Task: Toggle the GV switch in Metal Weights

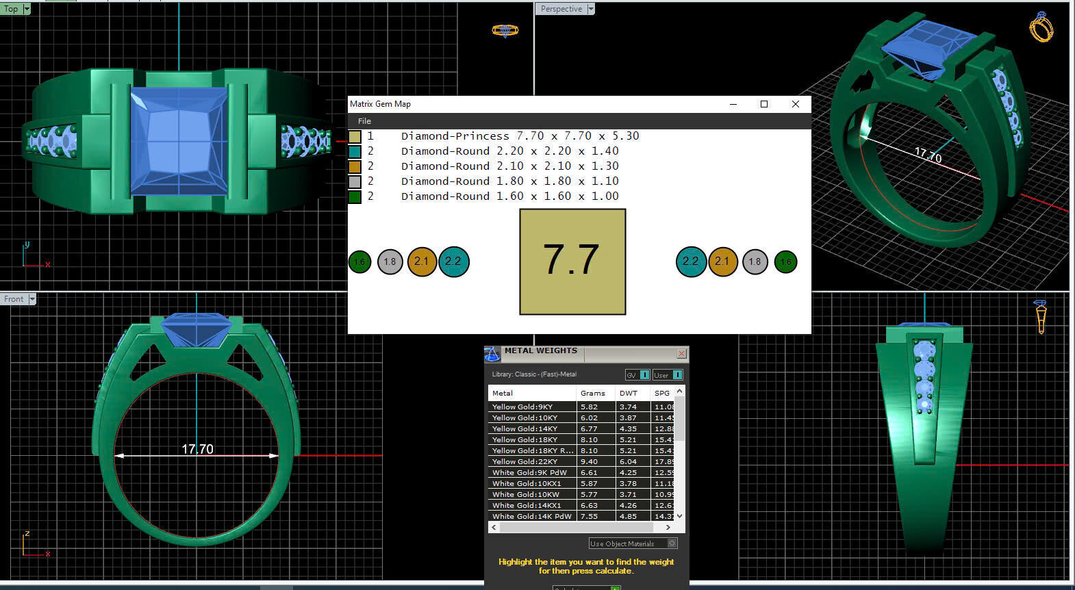Action: pyautogui.click(x=637, y=374)
